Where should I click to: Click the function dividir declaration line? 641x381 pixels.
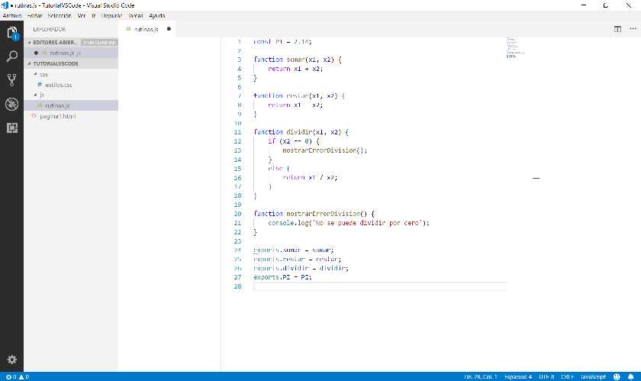301,132
